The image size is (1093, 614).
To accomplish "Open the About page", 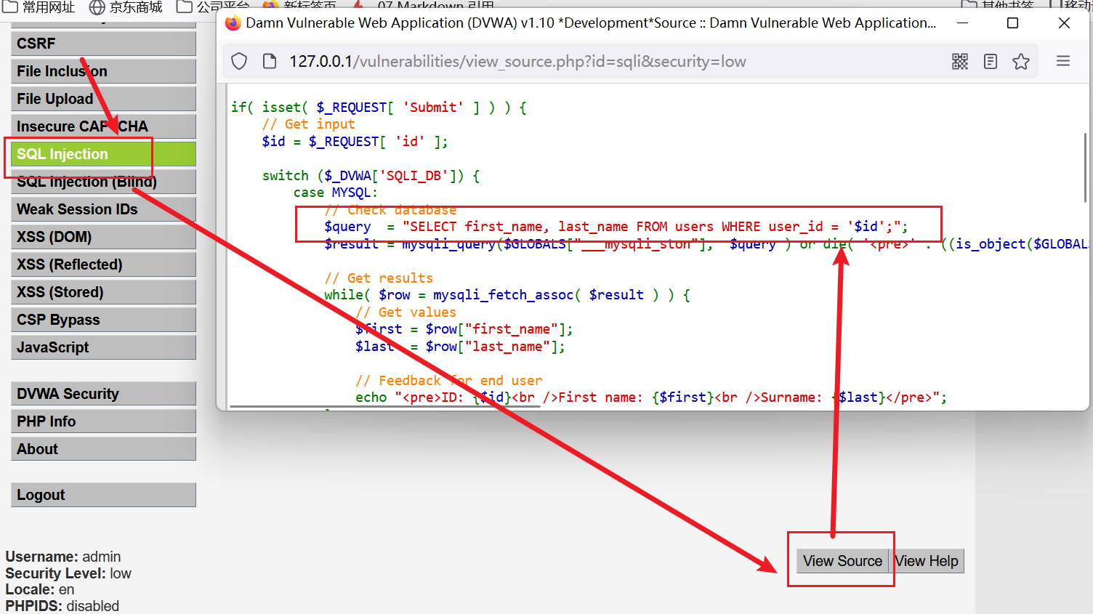I will [103, 449].
